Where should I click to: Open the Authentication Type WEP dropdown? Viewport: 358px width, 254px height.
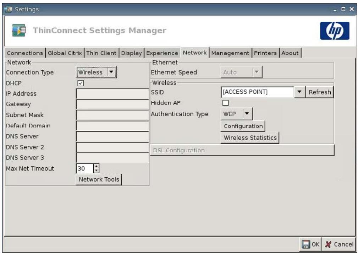pos(236,114)
